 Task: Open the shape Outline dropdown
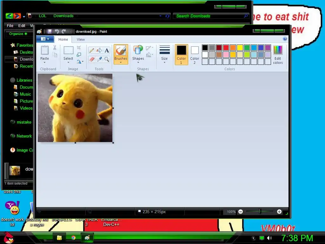coord(149,48)
